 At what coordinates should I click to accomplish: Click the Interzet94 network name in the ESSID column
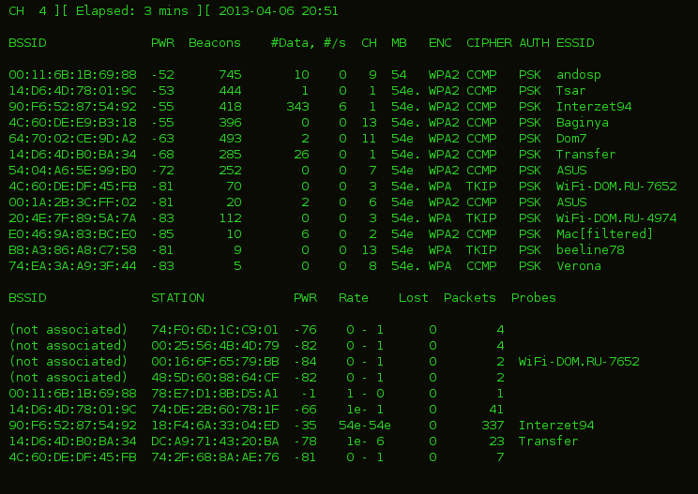click(594, 107)
